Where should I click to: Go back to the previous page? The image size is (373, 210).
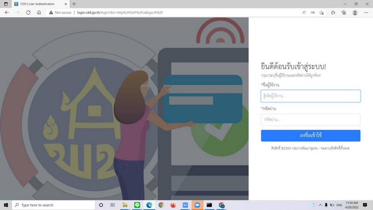point(7,13)
